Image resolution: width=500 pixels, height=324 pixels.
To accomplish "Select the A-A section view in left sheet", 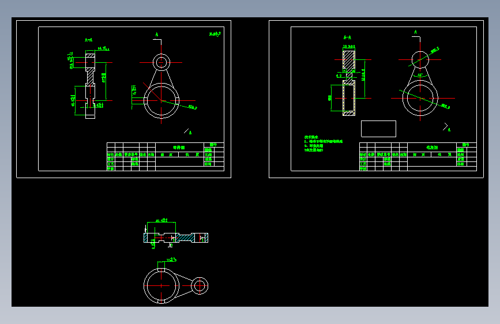I will 90,85.
